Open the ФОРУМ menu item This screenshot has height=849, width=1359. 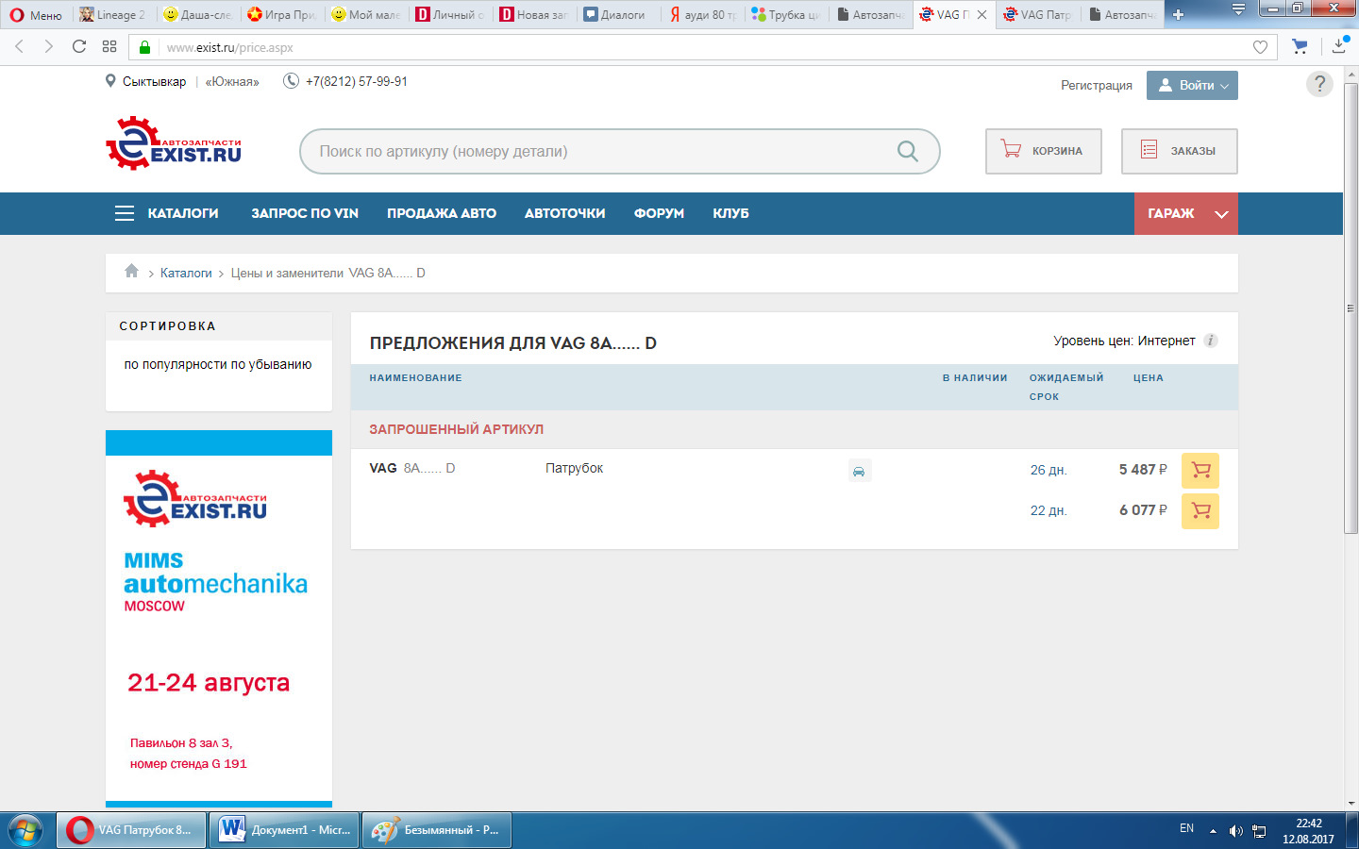coord(659,213)
